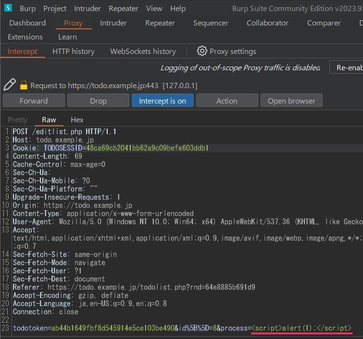Click the Burp Suite logo icon

8,8
